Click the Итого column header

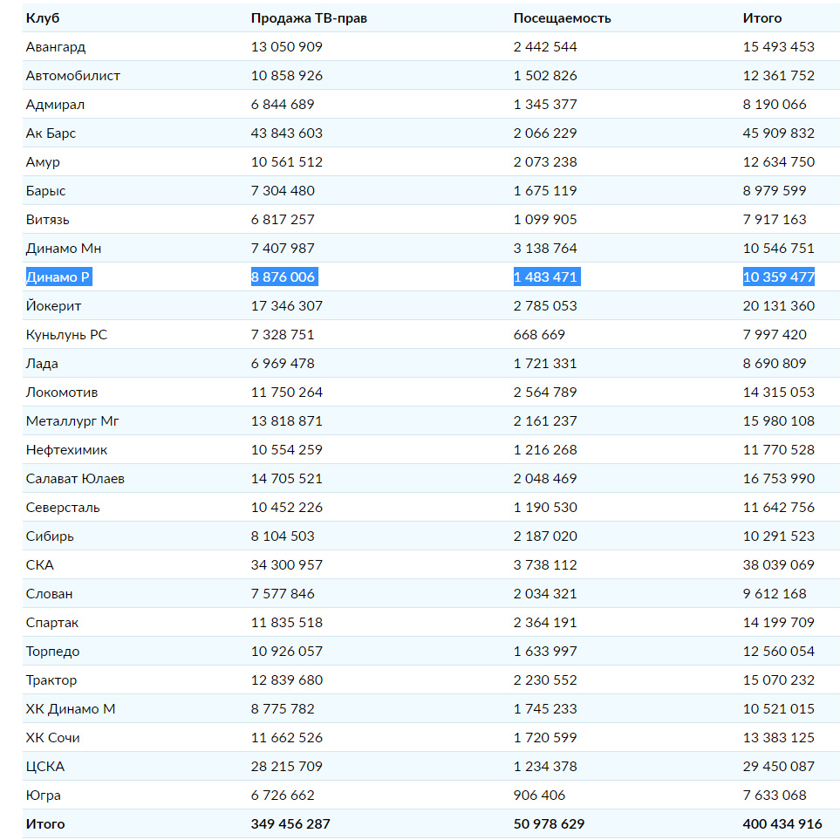tap(761, 18)
